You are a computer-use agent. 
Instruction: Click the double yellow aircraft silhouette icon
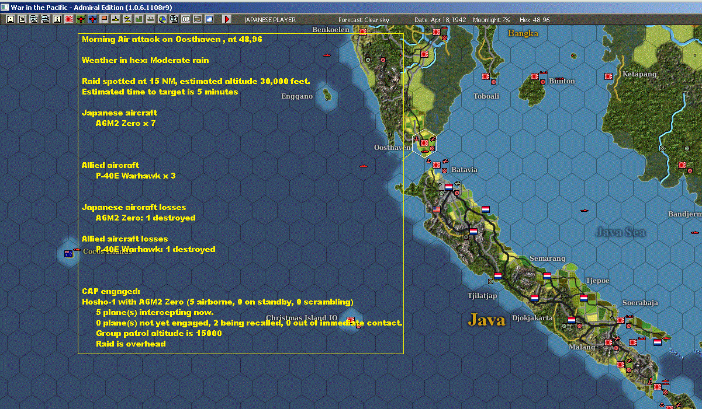point(127,19)
